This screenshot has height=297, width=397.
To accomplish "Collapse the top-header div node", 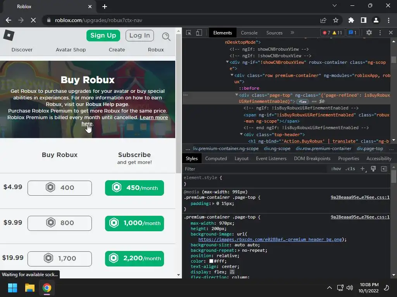I will (x=241, y=134).
